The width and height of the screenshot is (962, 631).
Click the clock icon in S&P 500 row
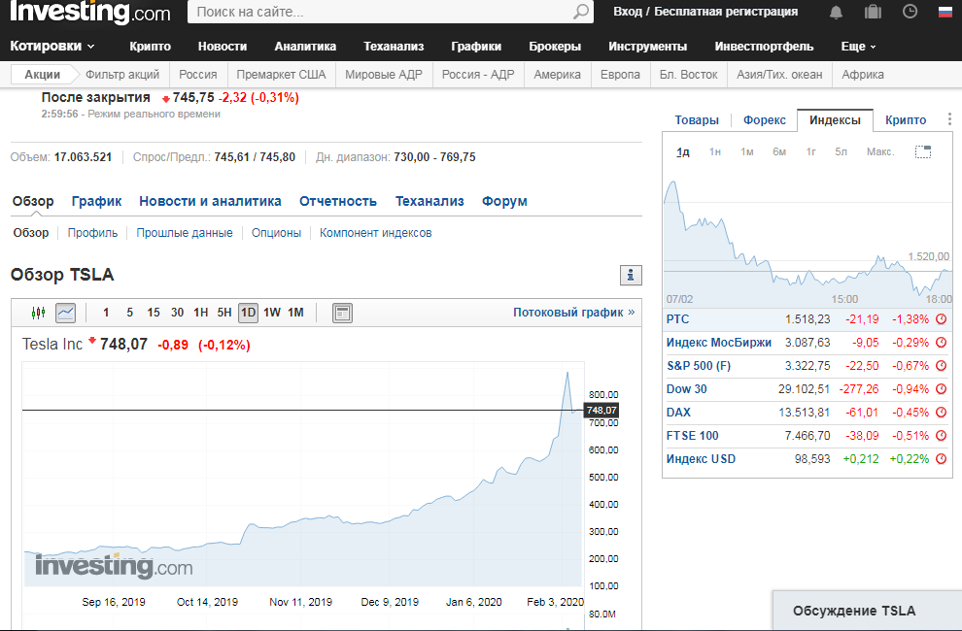pyautogui.click(x=942, y=366)
